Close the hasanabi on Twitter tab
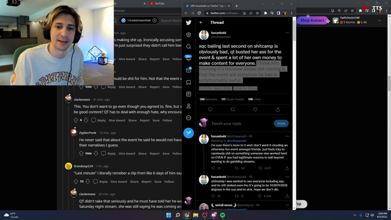 [228, 5]
